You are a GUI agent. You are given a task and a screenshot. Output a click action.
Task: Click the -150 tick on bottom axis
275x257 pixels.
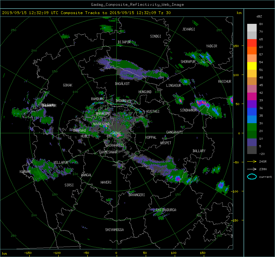click(x=28, y=253)
